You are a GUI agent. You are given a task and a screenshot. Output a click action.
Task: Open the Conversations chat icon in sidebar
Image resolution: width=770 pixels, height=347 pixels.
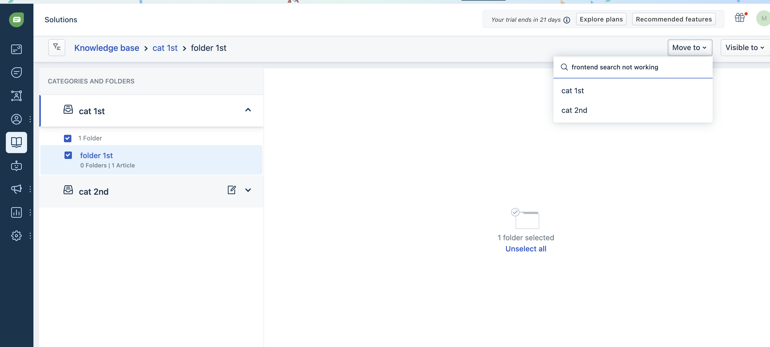(x=16, y=73)
